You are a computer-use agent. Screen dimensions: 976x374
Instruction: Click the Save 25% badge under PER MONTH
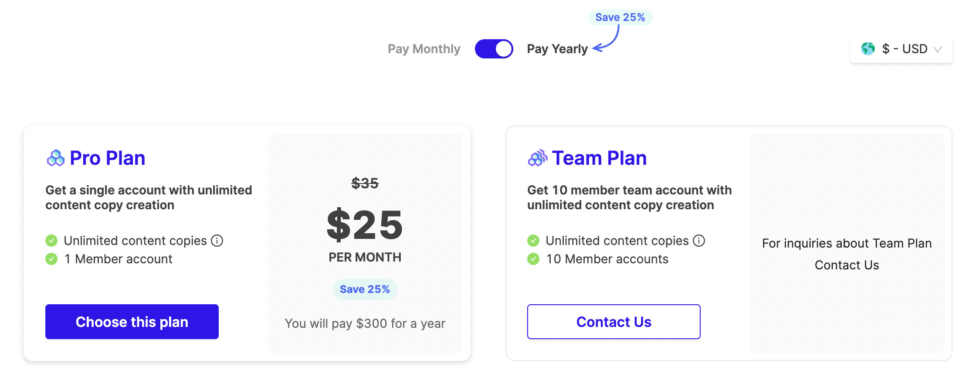tap(365, 289)
